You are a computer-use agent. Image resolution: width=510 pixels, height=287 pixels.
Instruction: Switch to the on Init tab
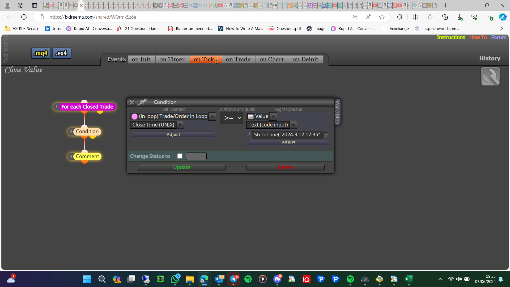pos(141,59)
